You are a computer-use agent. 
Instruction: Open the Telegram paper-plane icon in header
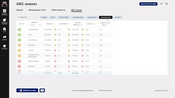162,4
